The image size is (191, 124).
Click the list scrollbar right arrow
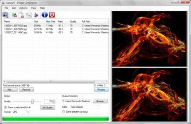pyautogui.click(x=107, y=81)
